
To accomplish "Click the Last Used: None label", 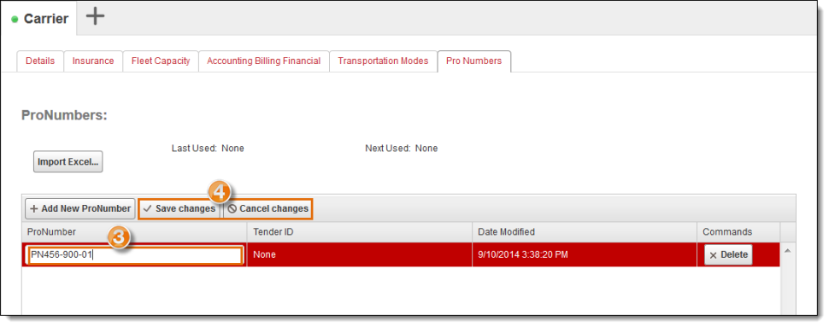I will click(x=208, y=149).
